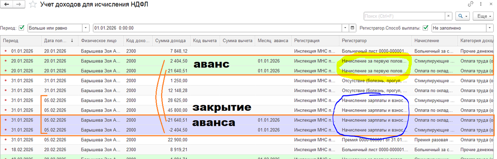
Task: Click into the 01.01.2026 0:00:00 date field
Action: 218,28
